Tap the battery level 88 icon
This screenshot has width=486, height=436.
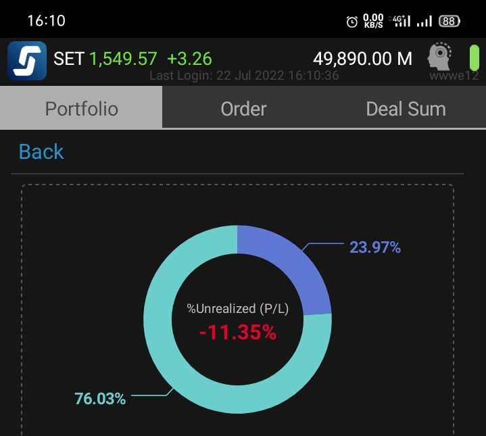(x=449, y=22)
